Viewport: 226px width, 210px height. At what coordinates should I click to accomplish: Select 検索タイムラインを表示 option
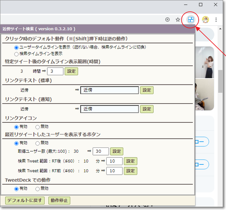click(16, 54)
